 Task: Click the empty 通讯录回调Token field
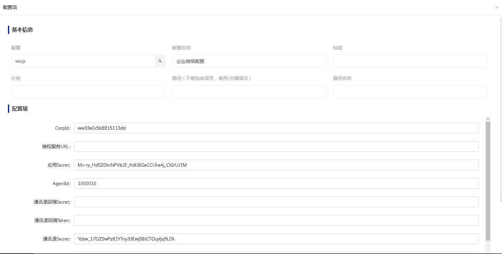(x=276, y=220)
